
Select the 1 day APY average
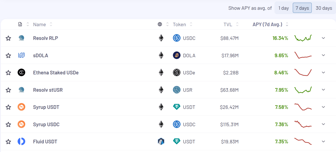[x=283, y=8]
